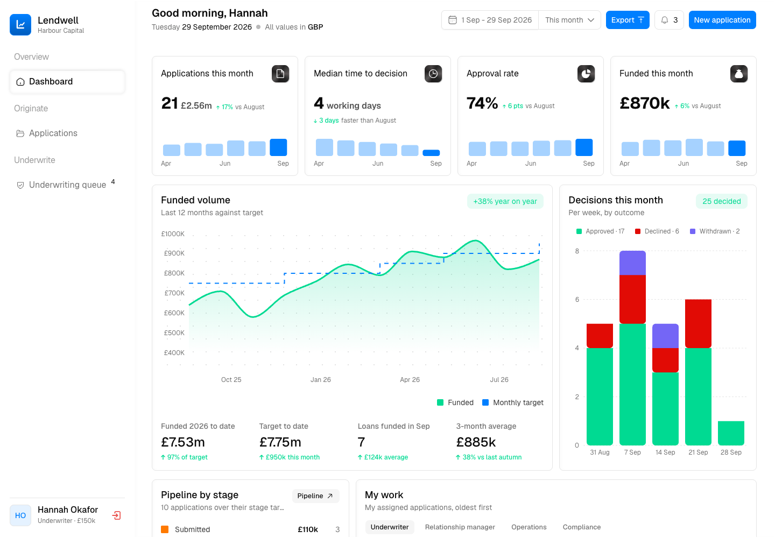775x538 pixels.
Task: Click the Export button
Action: click(x=628, y=20)
